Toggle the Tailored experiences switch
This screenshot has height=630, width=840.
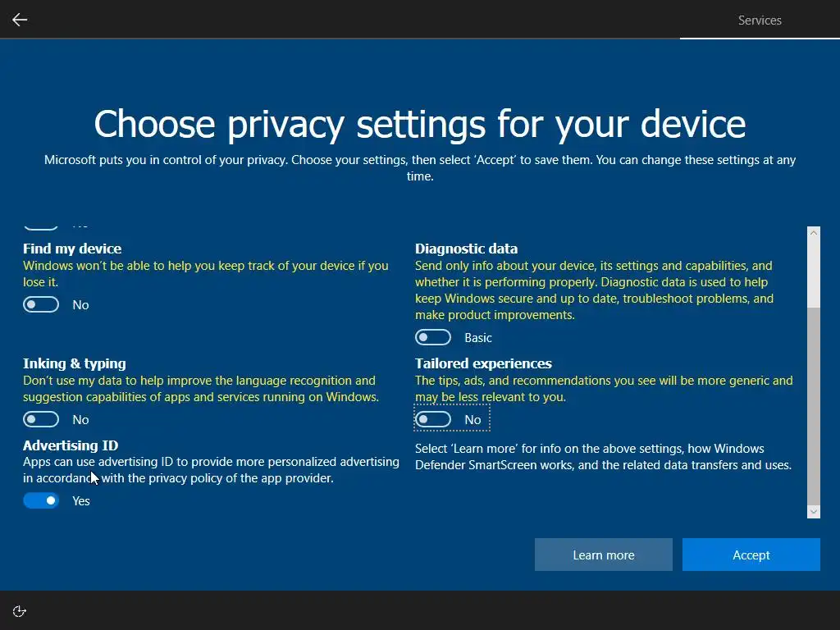point(433,420)
